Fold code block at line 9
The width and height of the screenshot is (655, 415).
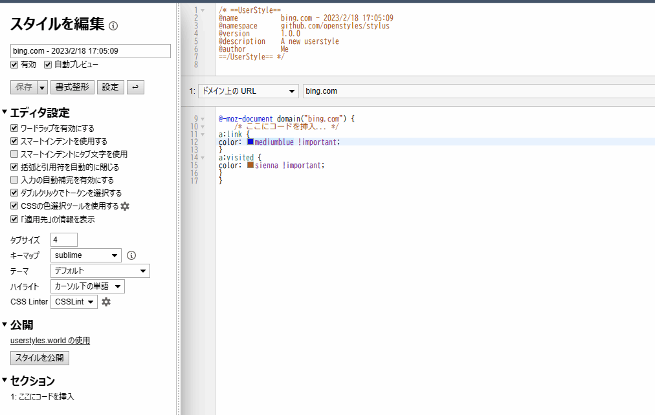pos(203,119)
